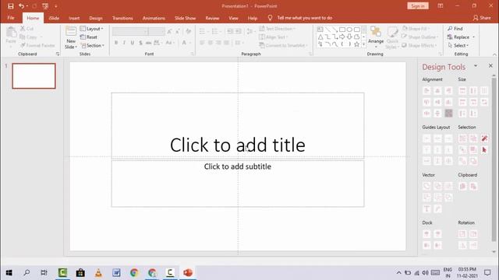Click the Share button
This screenshot has height=280, width=499.
(x=482, y=18)
